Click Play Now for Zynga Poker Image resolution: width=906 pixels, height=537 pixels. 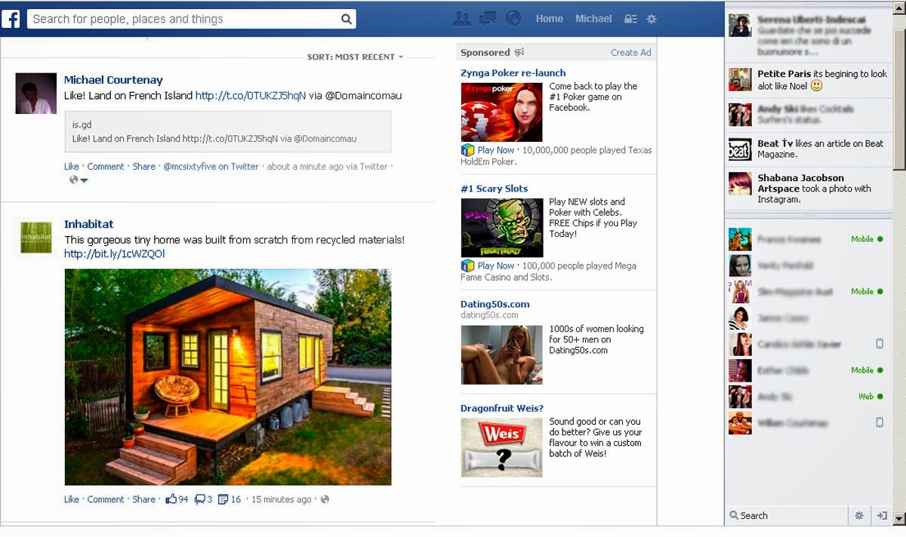pos(496,150)
